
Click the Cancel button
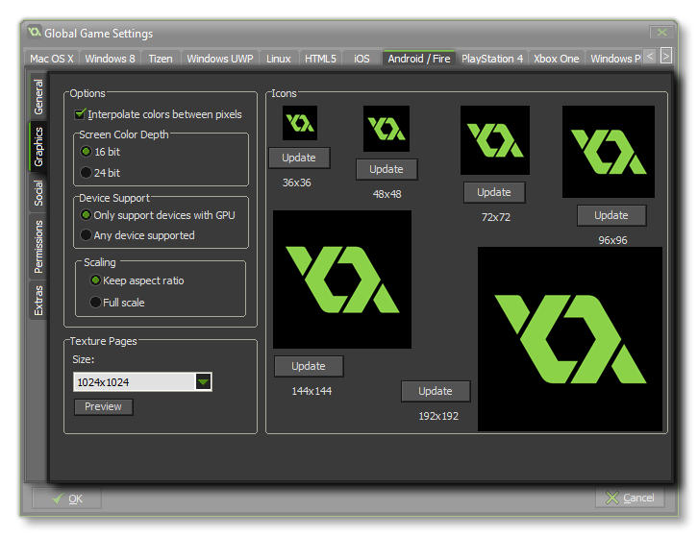click(630, 498)
